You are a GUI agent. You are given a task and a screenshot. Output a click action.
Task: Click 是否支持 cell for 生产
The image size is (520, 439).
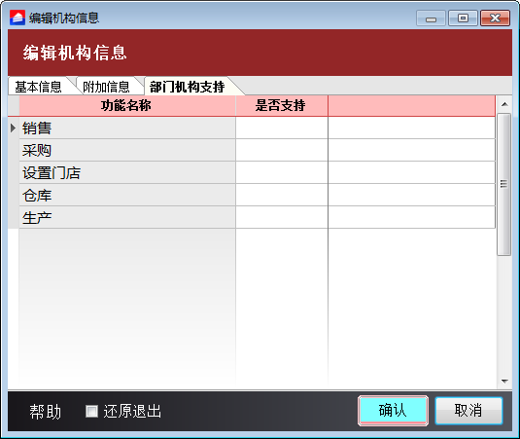point(282,217)
